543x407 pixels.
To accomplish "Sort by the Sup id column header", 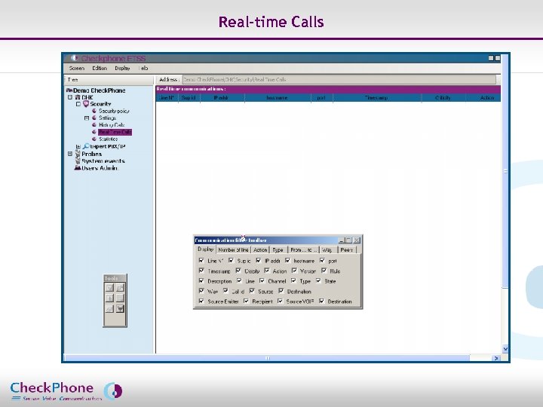I will point(189,98).
